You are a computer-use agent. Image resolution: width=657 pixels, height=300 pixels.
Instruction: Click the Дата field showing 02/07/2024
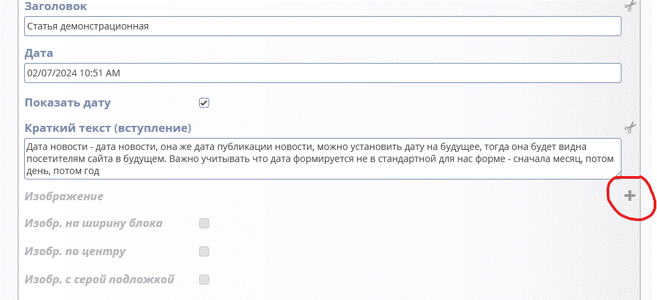click(322, 73)
